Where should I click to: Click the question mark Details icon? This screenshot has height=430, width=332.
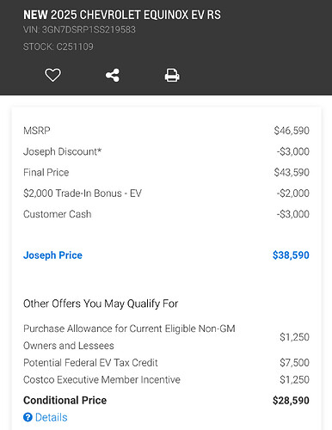[28, 417]
